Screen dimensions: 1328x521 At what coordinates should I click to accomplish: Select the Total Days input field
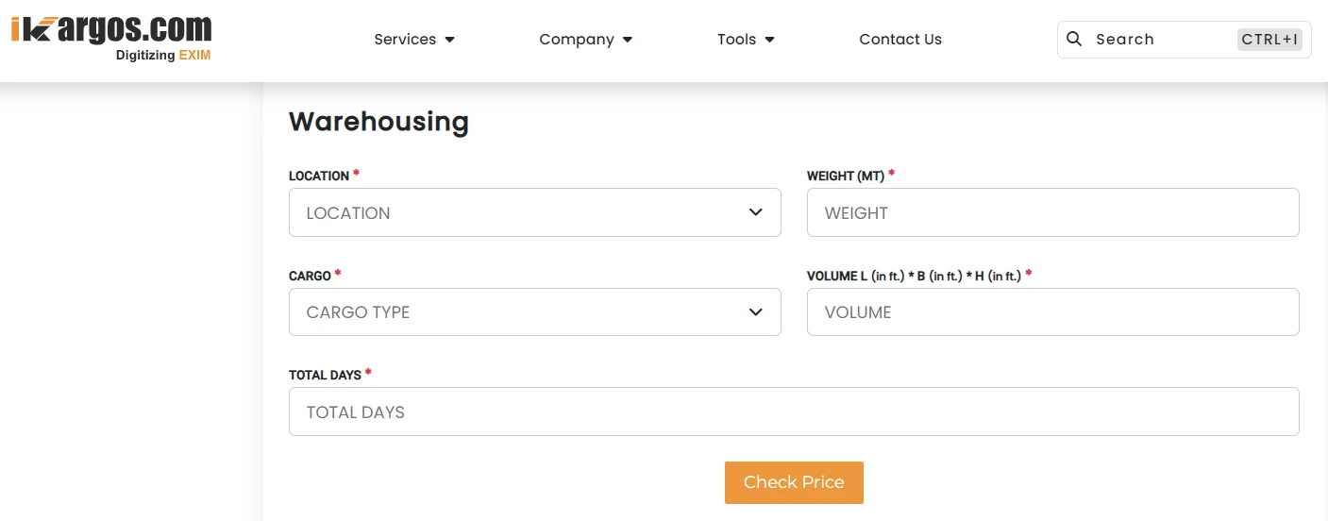(793, 412)
